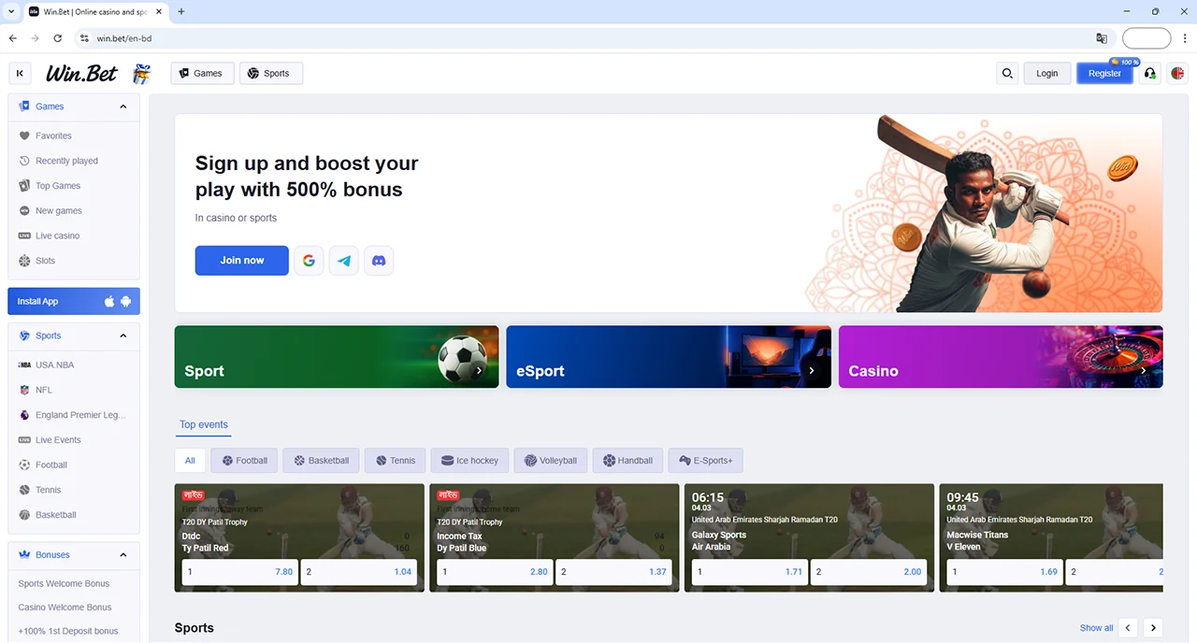Click the Register button
The height and width of the screenshot is (643, 1197).
point(1103,73)
